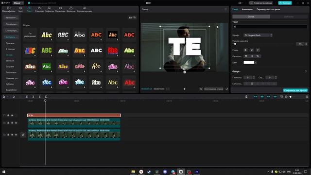Select the Basic sub-tab in text panel
The width and height of the screenshot is (311, 175).
(251, 17)
